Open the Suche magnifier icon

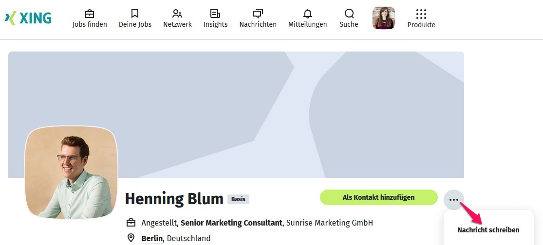(x=349, y=14)
